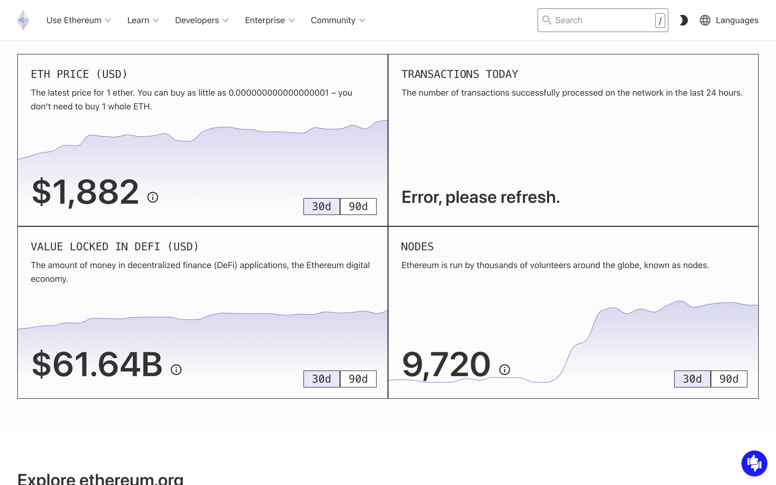This screenshot has height=485, width=776.
Task: Select 30d range for DeFi value locked
Action: [322, 379]
